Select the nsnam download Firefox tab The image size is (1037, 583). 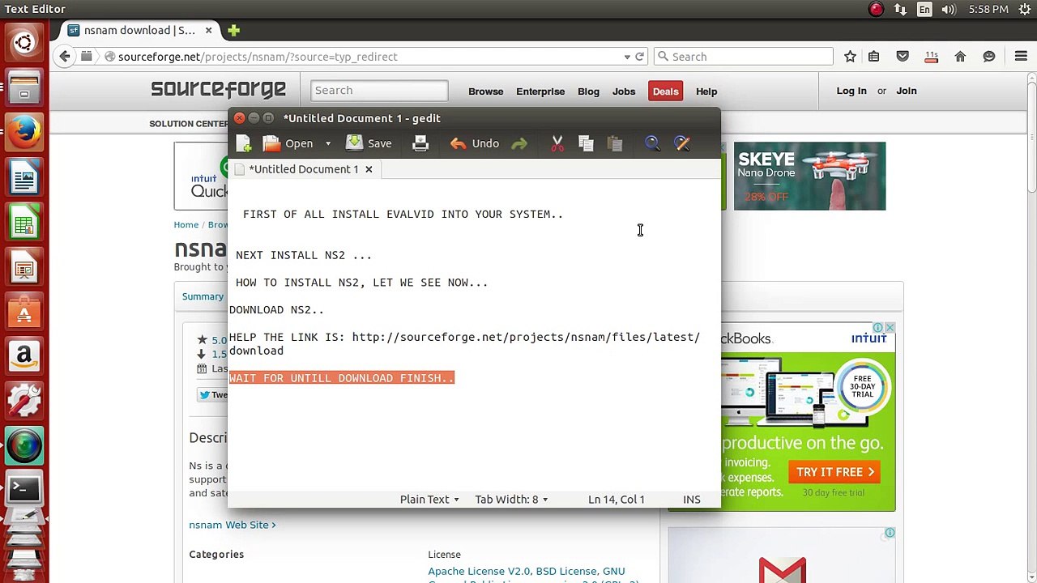click(x=140, y=30)
